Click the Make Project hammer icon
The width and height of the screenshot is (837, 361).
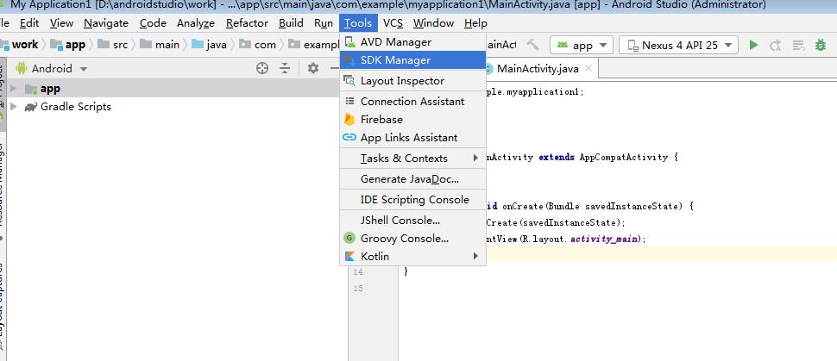(x=532, y=45)
